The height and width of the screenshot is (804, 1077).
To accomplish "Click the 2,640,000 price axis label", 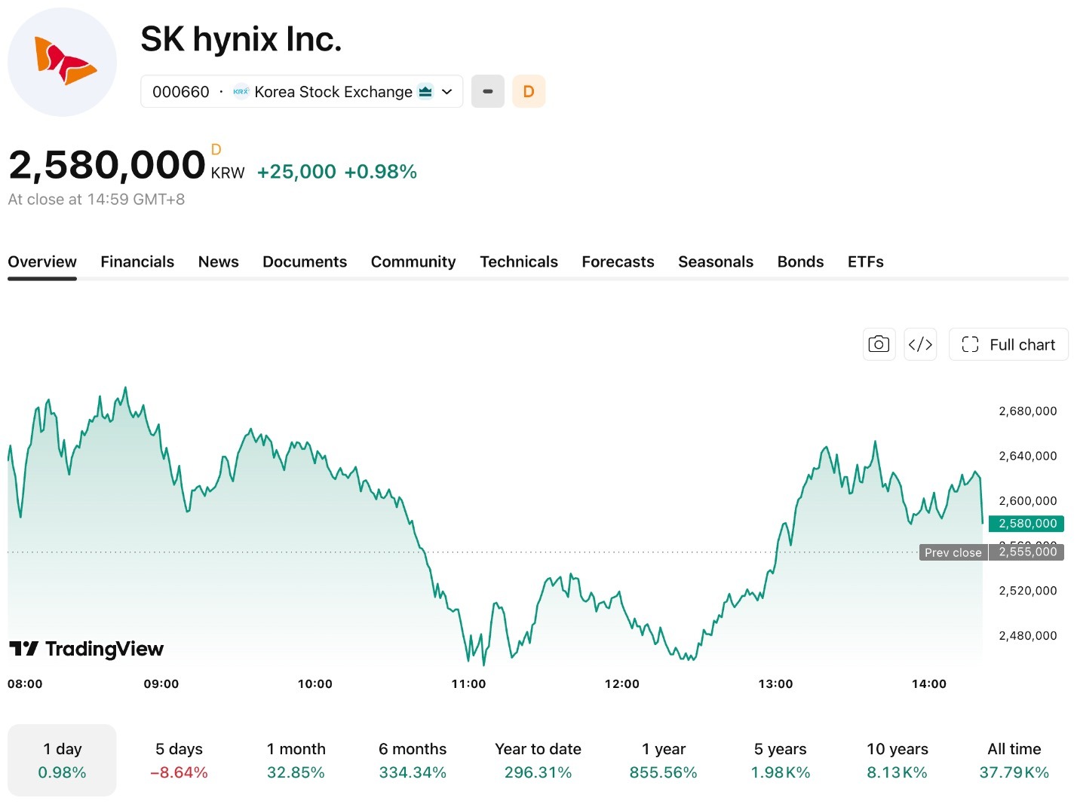I will [x=1028, y=456].
